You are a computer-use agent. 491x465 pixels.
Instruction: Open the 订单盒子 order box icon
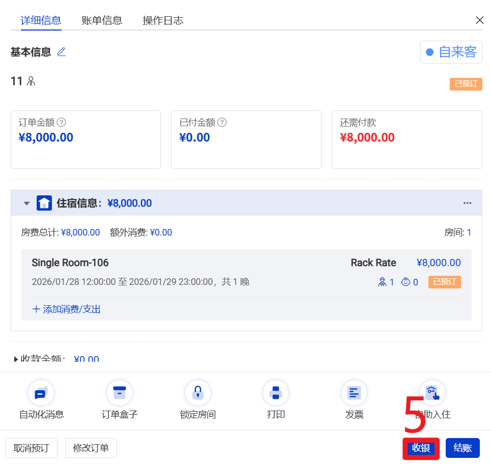(120, 393)
